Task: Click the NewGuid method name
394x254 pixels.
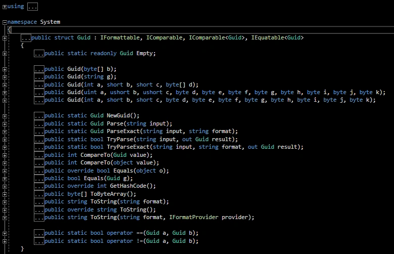Action: click(118, 115)
